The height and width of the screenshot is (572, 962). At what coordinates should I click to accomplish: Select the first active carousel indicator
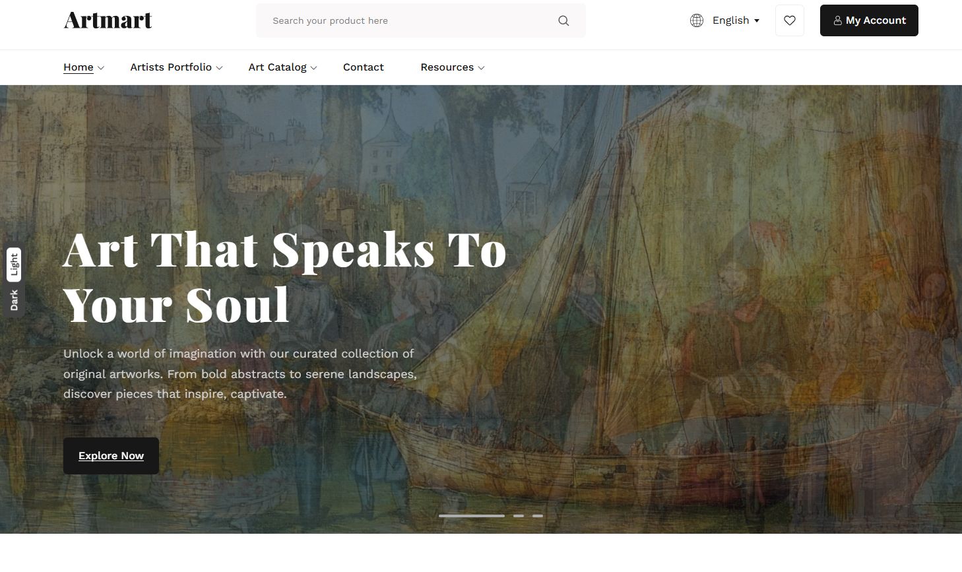click(472, 516)
